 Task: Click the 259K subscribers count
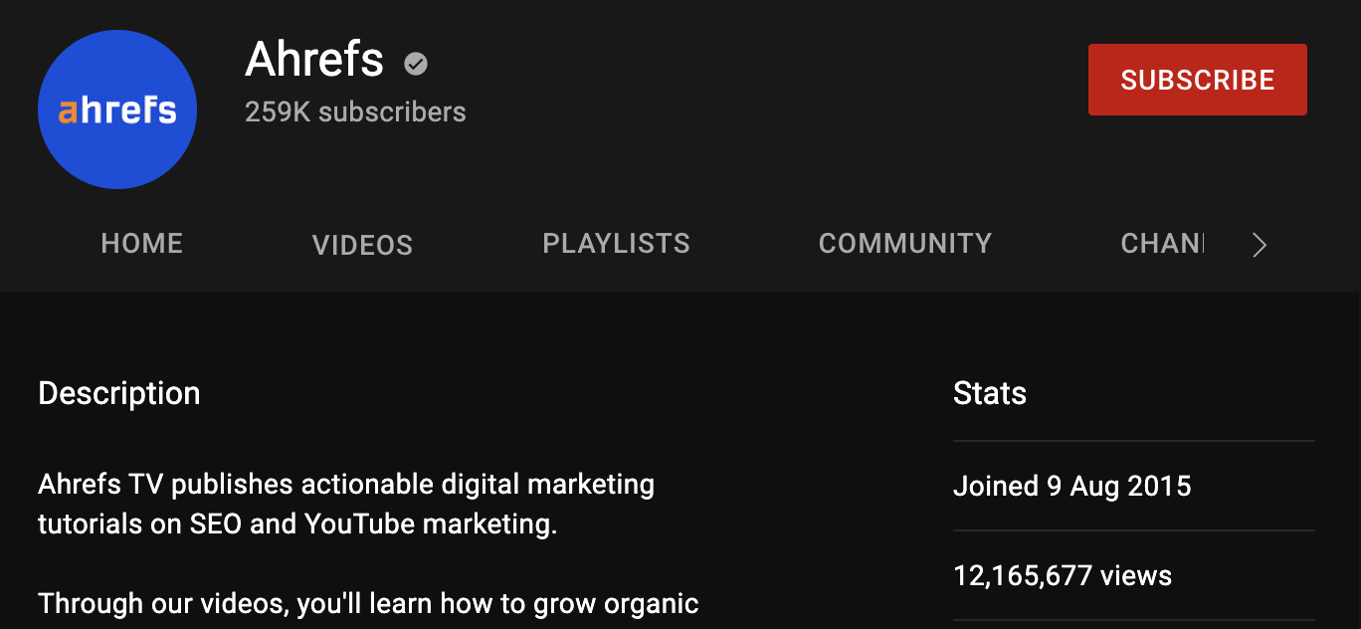pyautogui.click(x=355, y=112)
